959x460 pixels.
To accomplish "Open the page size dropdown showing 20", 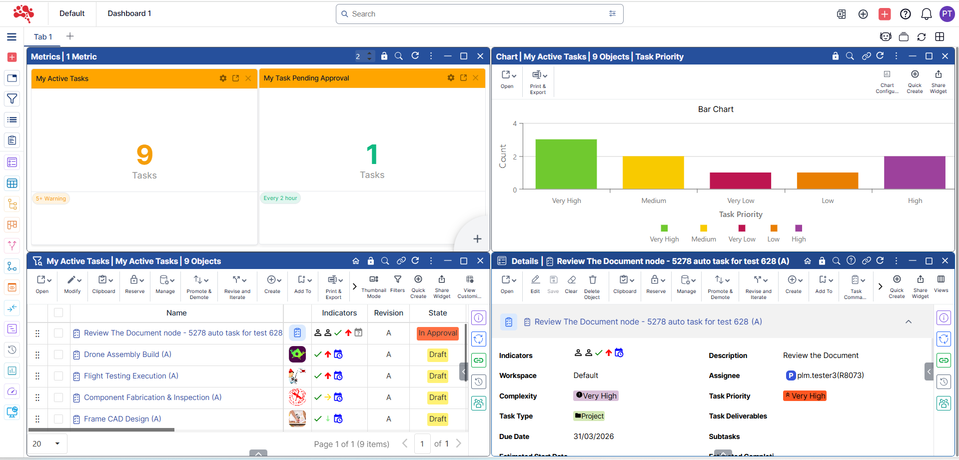I will [46, 443].
